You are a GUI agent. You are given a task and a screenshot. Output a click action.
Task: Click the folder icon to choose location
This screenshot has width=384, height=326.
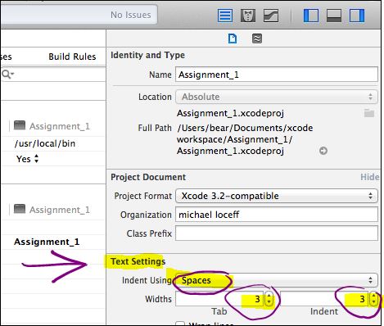tap(369, 113)
